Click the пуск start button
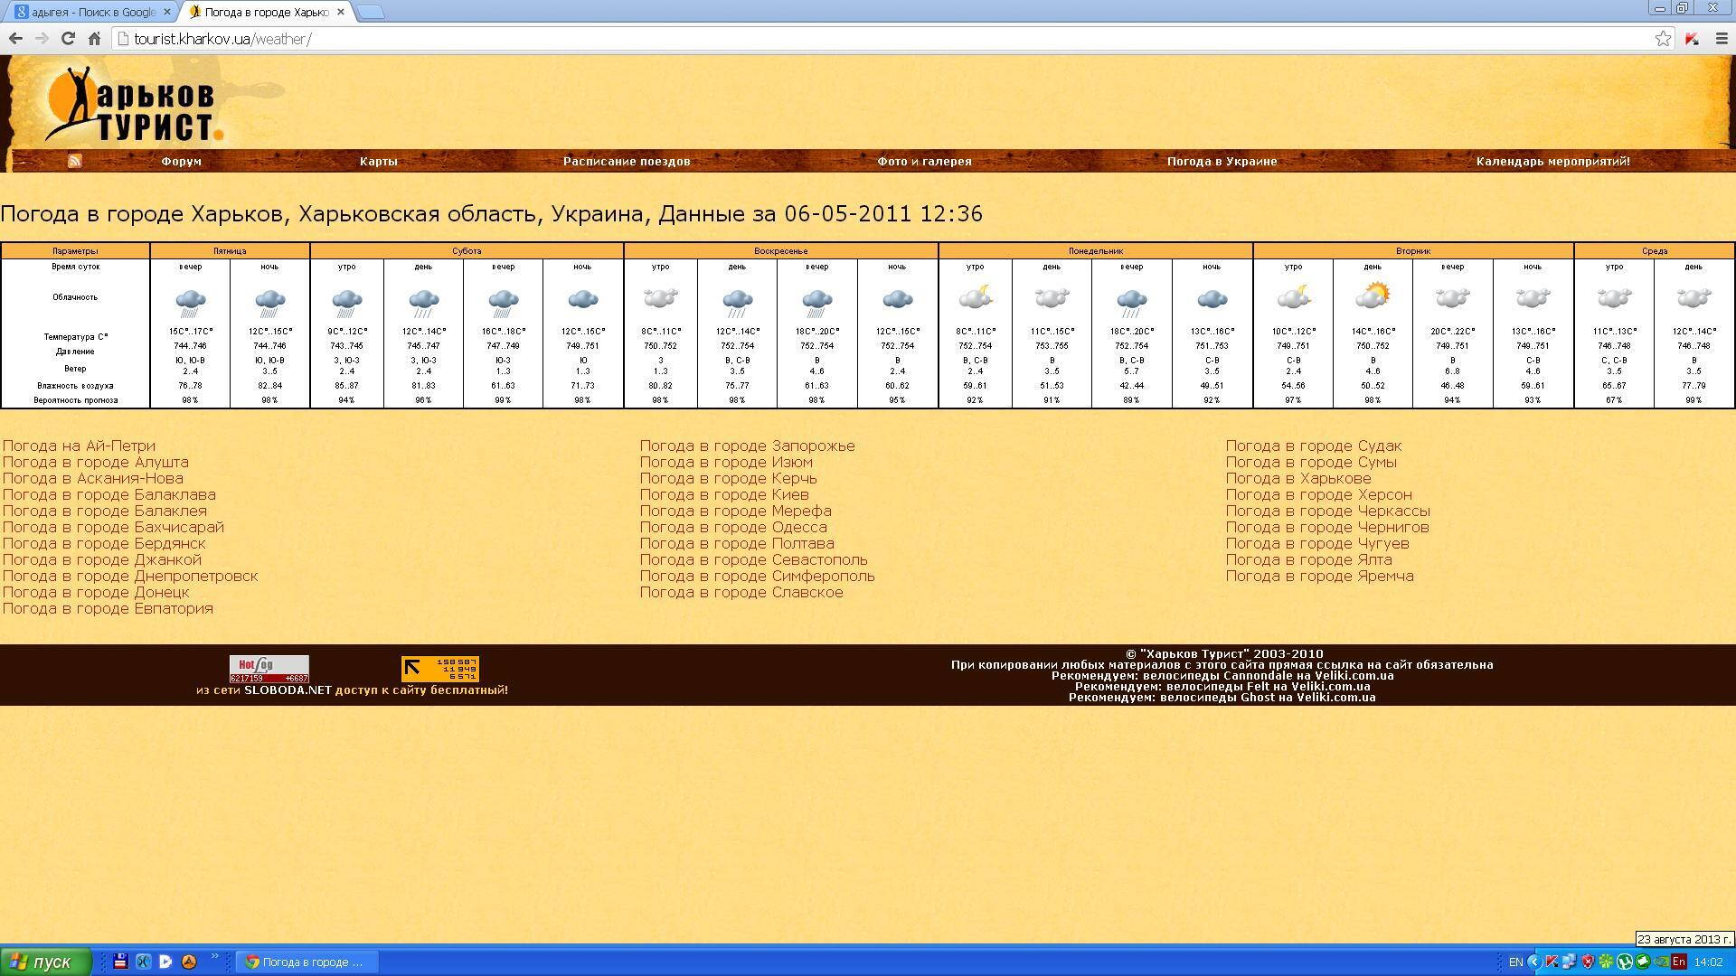This screenshot has height=976, width=1736. click(45, 962)
